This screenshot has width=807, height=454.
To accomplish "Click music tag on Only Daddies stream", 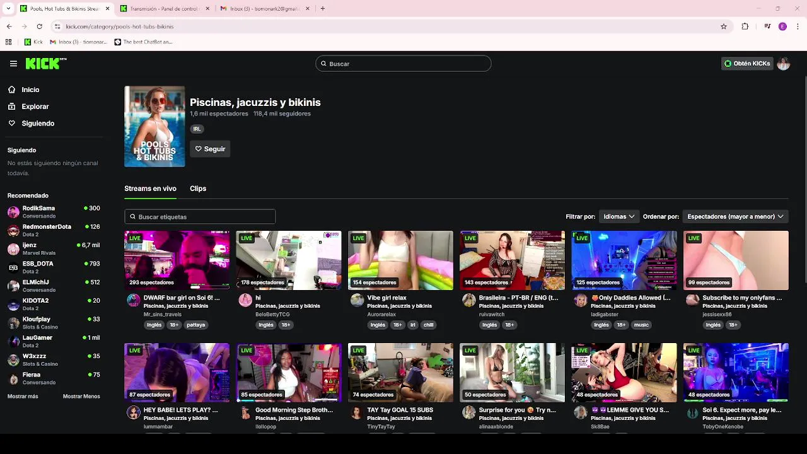I will point(641,325).
